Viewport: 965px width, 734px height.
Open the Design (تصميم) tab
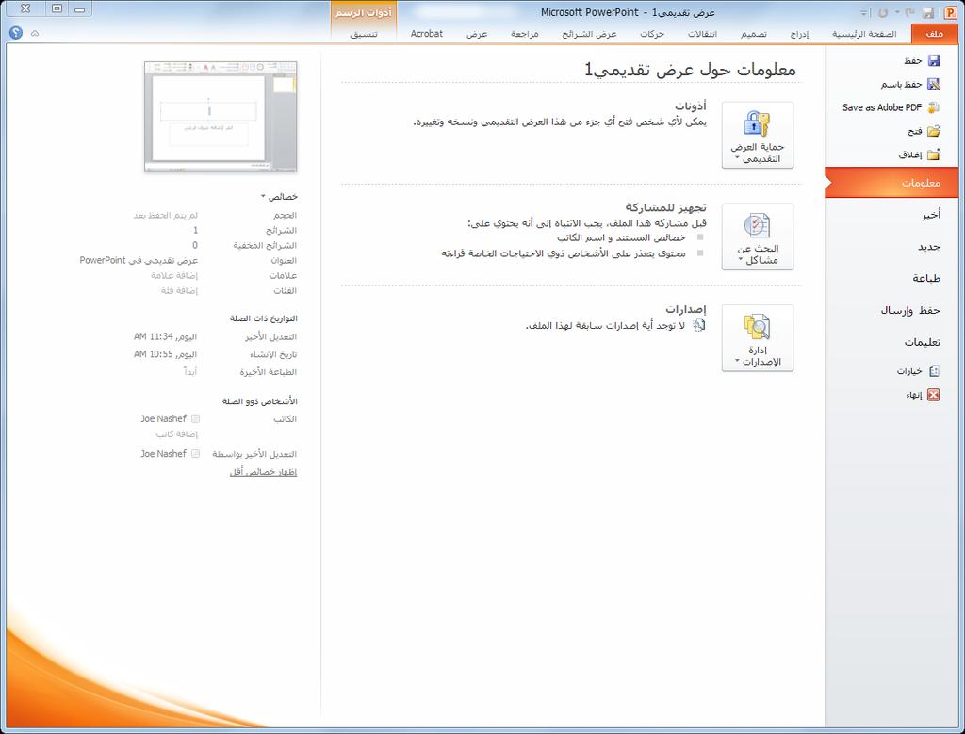(x=753, y=33)
